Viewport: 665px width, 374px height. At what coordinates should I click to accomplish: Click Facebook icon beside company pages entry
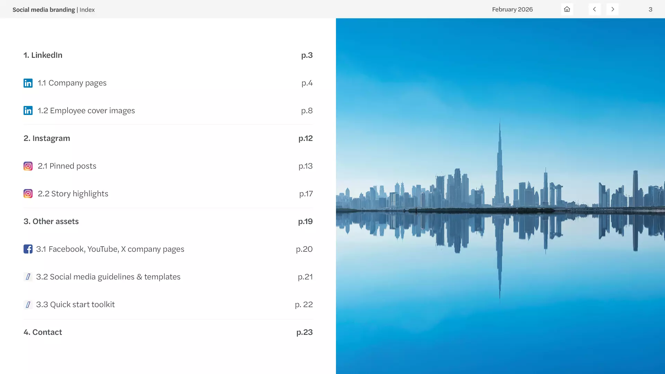pyautogui.click(x=28, y=249)
